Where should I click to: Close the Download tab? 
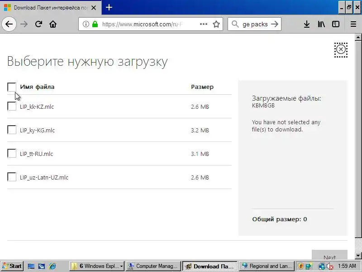pyautogui.click(x=94, y=8)
